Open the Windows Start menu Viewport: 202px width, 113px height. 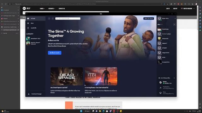click(81, 111)
